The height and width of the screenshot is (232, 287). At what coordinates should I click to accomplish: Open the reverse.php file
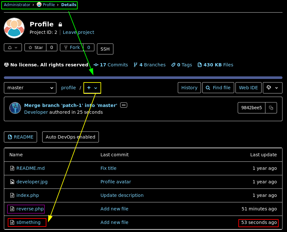30,209
